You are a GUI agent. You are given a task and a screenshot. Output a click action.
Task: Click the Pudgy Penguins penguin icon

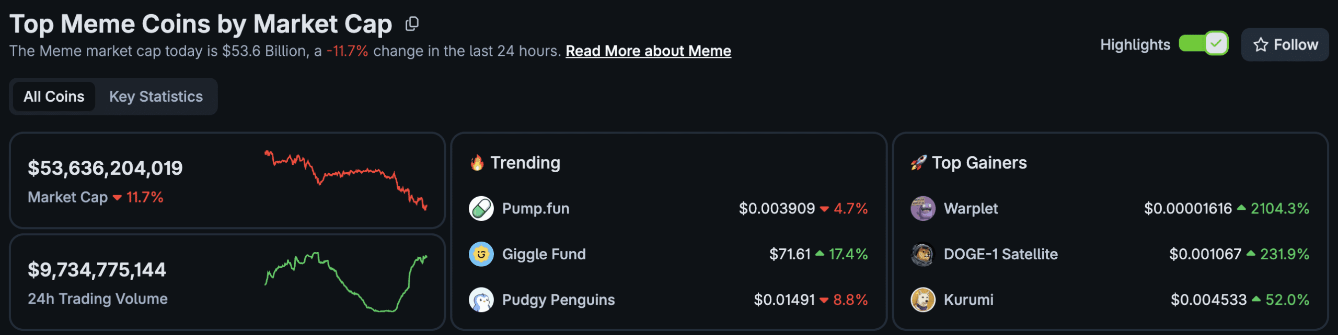481,300
